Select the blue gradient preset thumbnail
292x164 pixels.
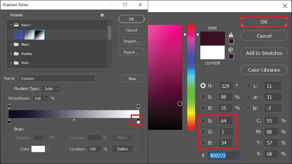tap(19, 35)
